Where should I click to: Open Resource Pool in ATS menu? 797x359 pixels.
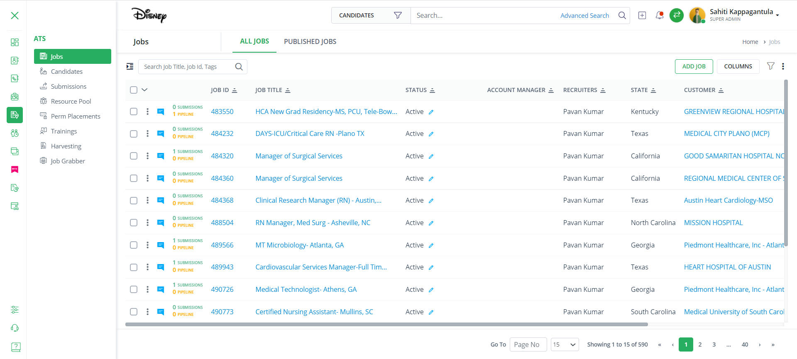click(71, 101)
